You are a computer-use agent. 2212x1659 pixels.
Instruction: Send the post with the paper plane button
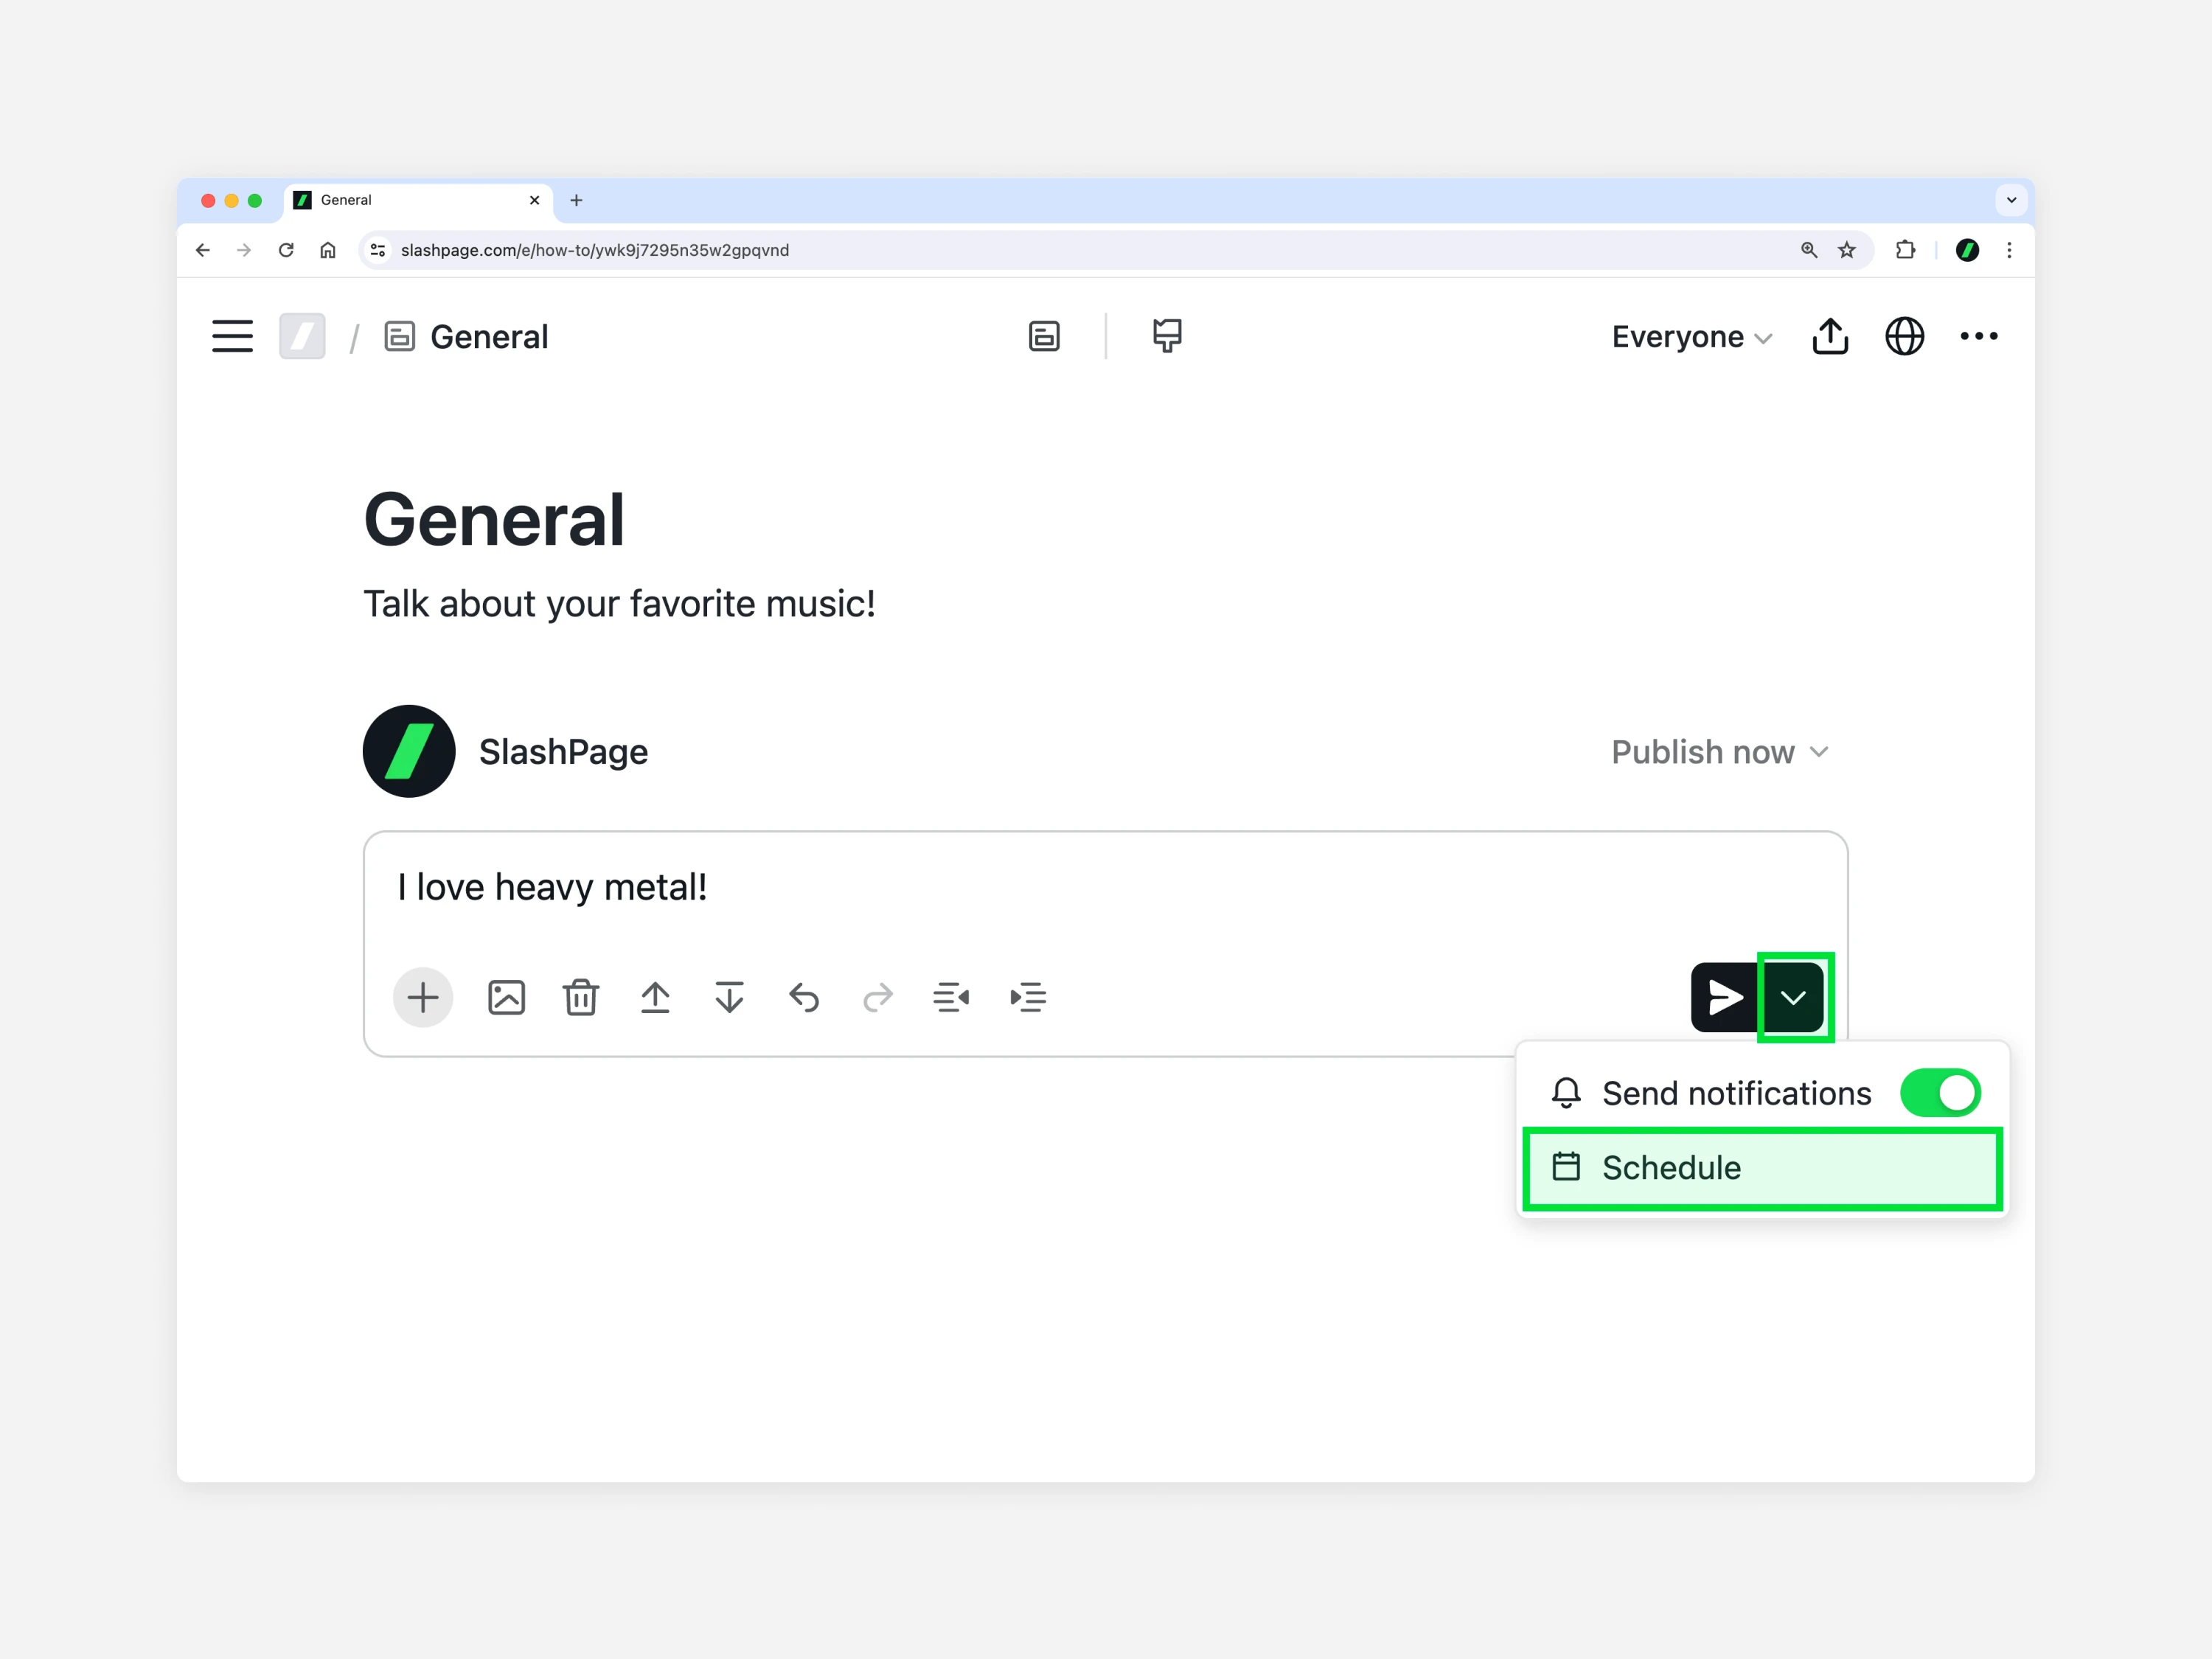click(1725, 997)
